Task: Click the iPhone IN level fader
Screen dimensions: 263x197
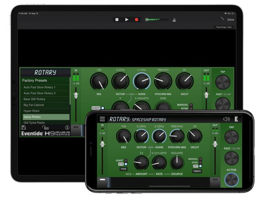Action: (102, 144)
